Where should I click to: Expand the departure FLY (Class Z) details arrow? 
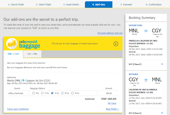coord(162,64)
